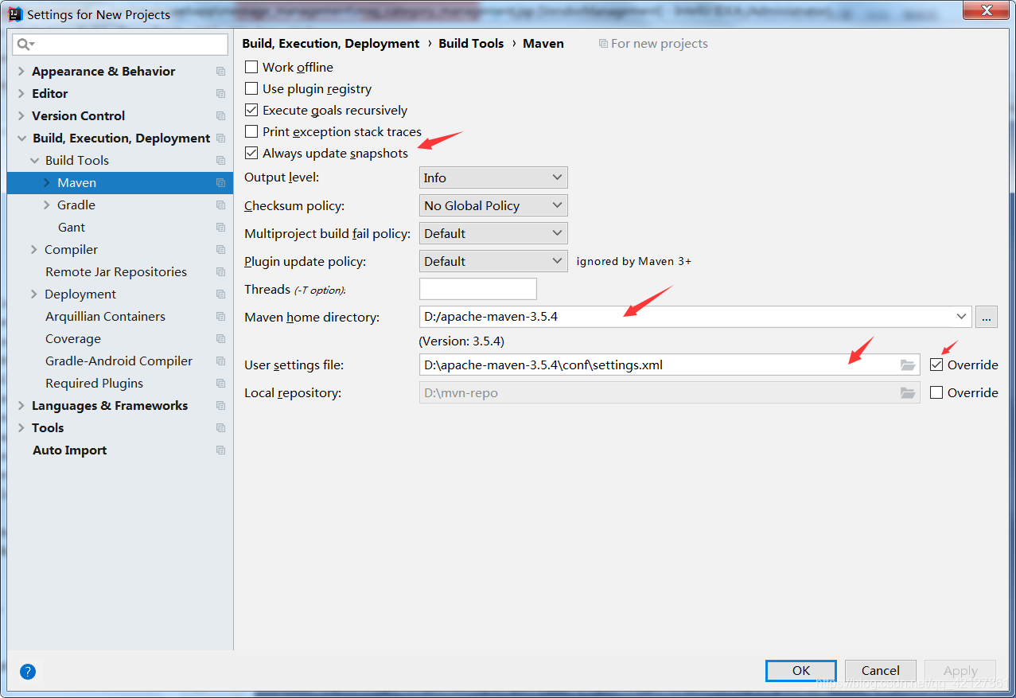The image size is (1016, 698).
Task: Click the project-level copy icon beside Auto Import
Action: (220, 450)
